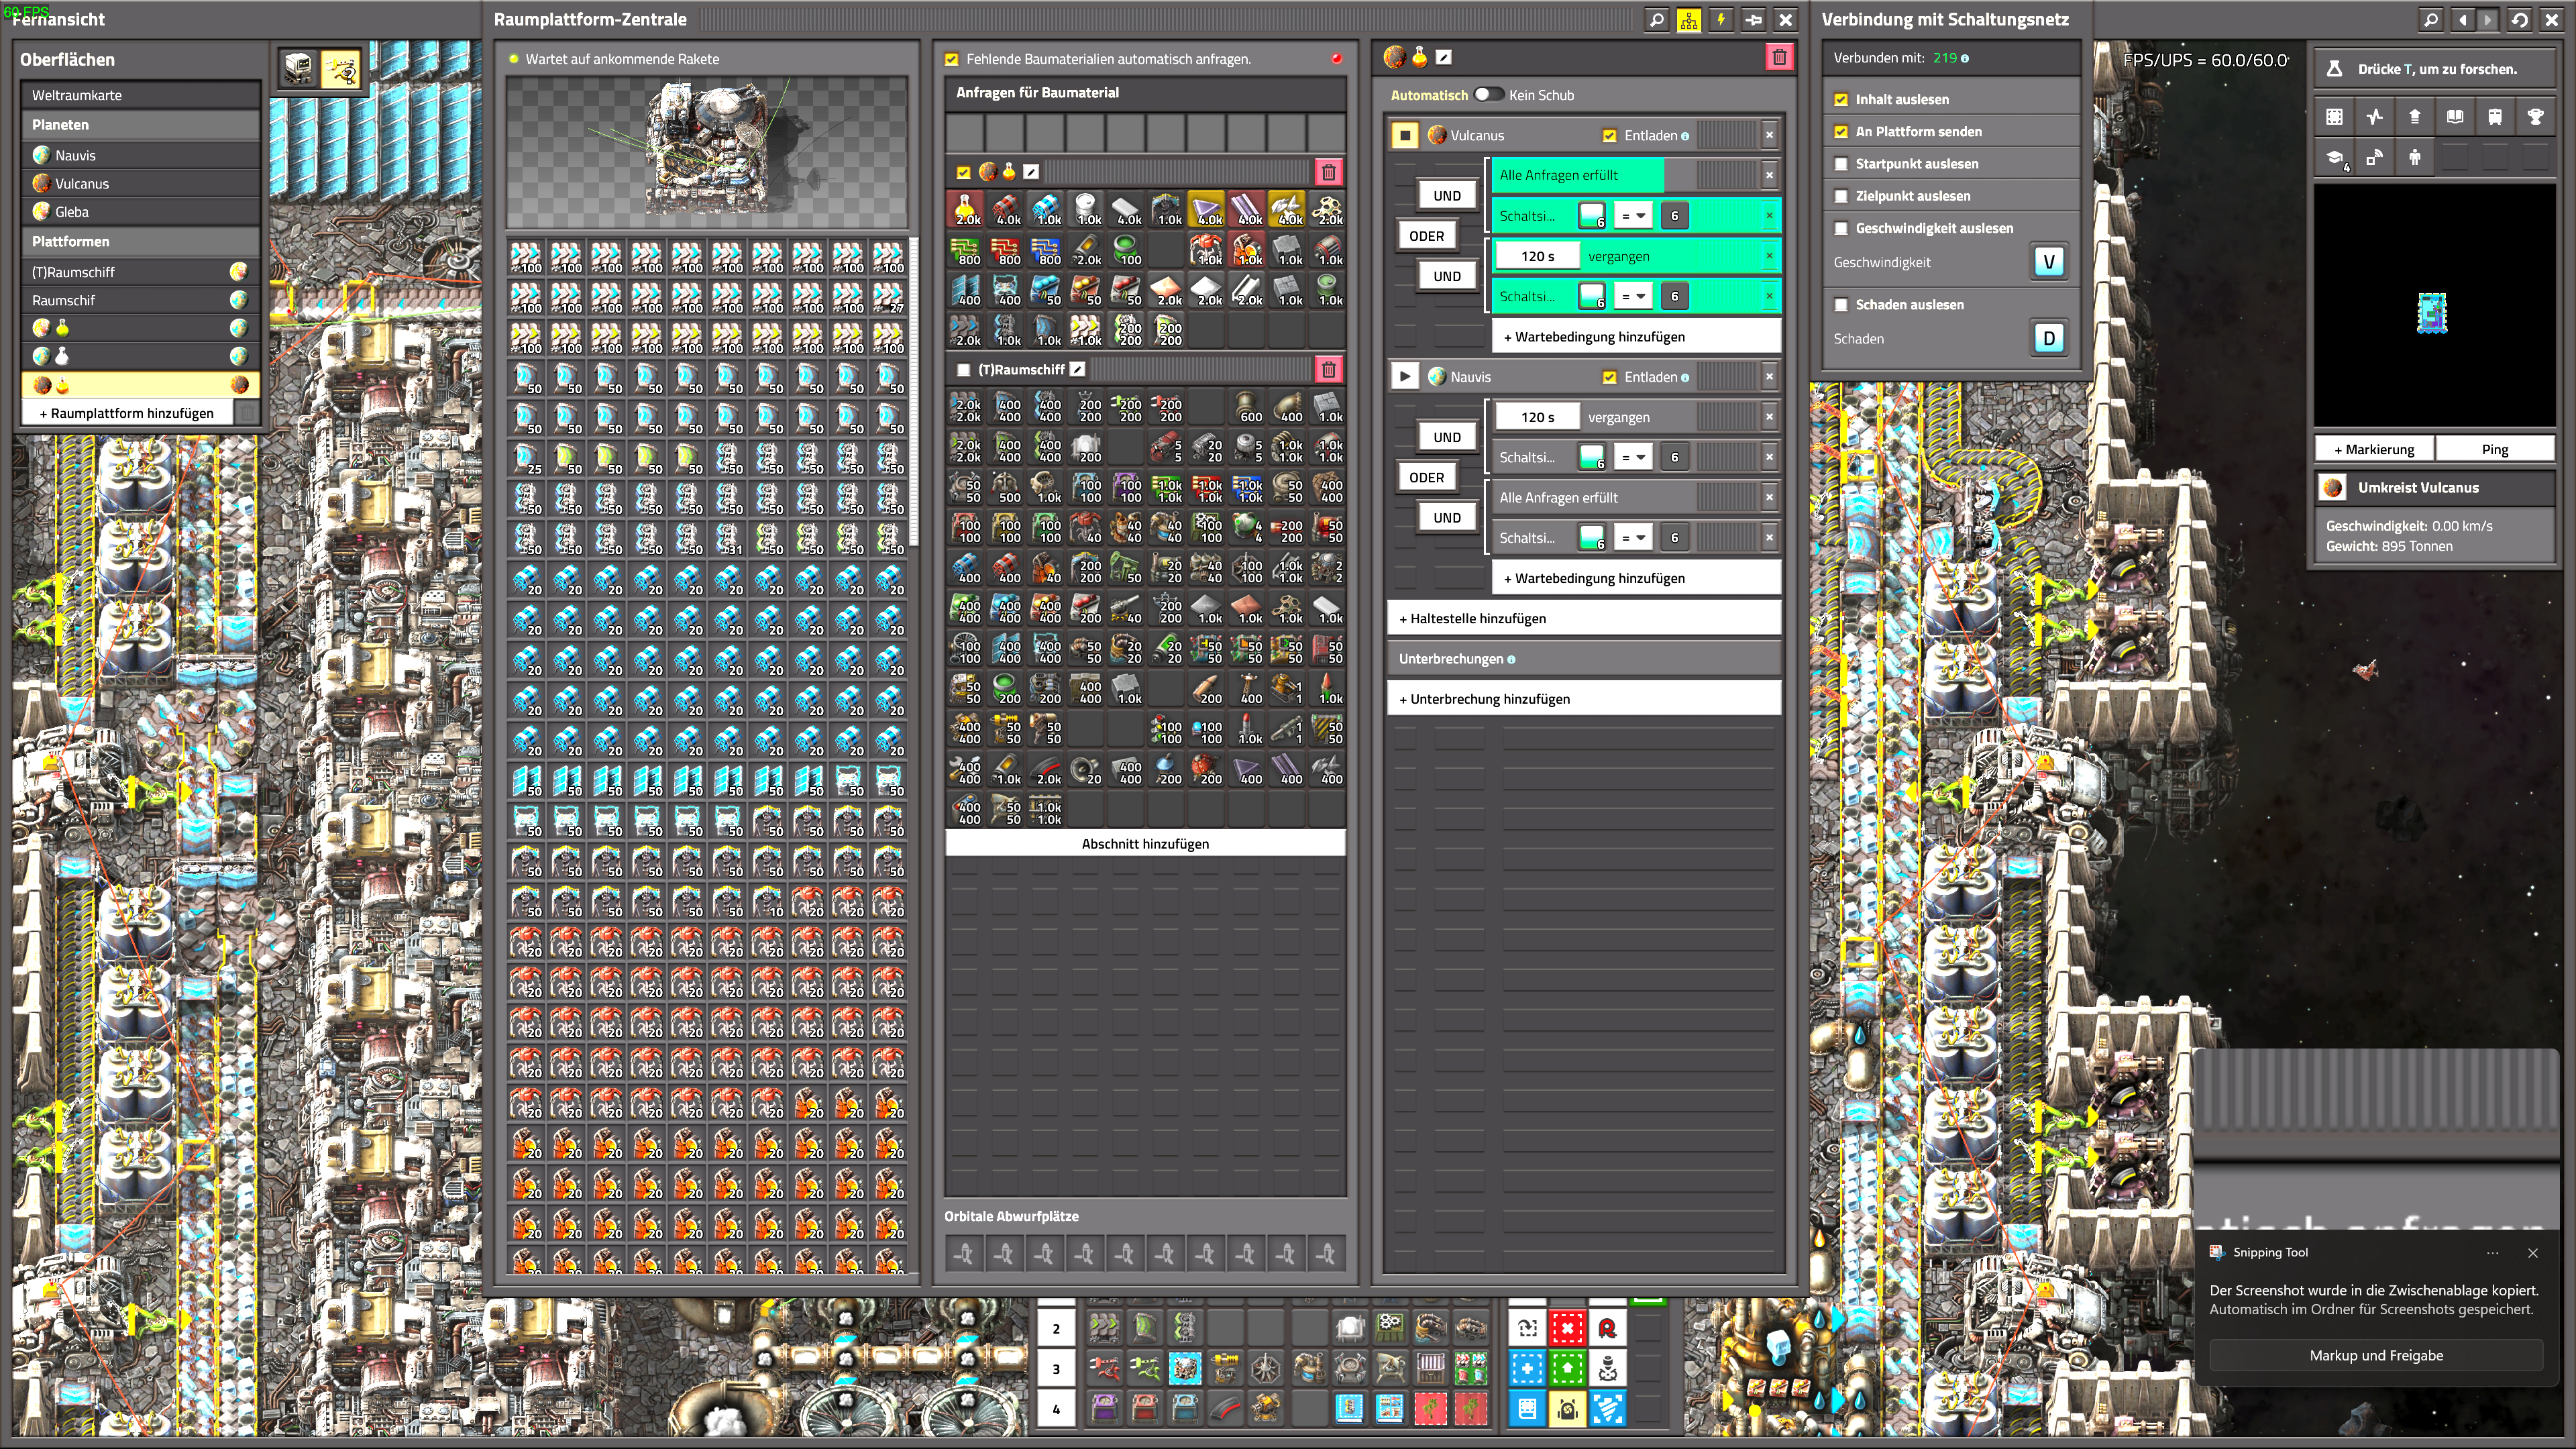Viewport: 2576px width, 1449px height.
Task: Open Snipping Tool notification options menu
Action: tap(2493, 1252)
